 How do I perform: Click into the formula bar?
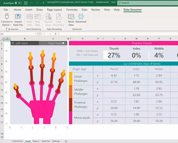(118, 34)
